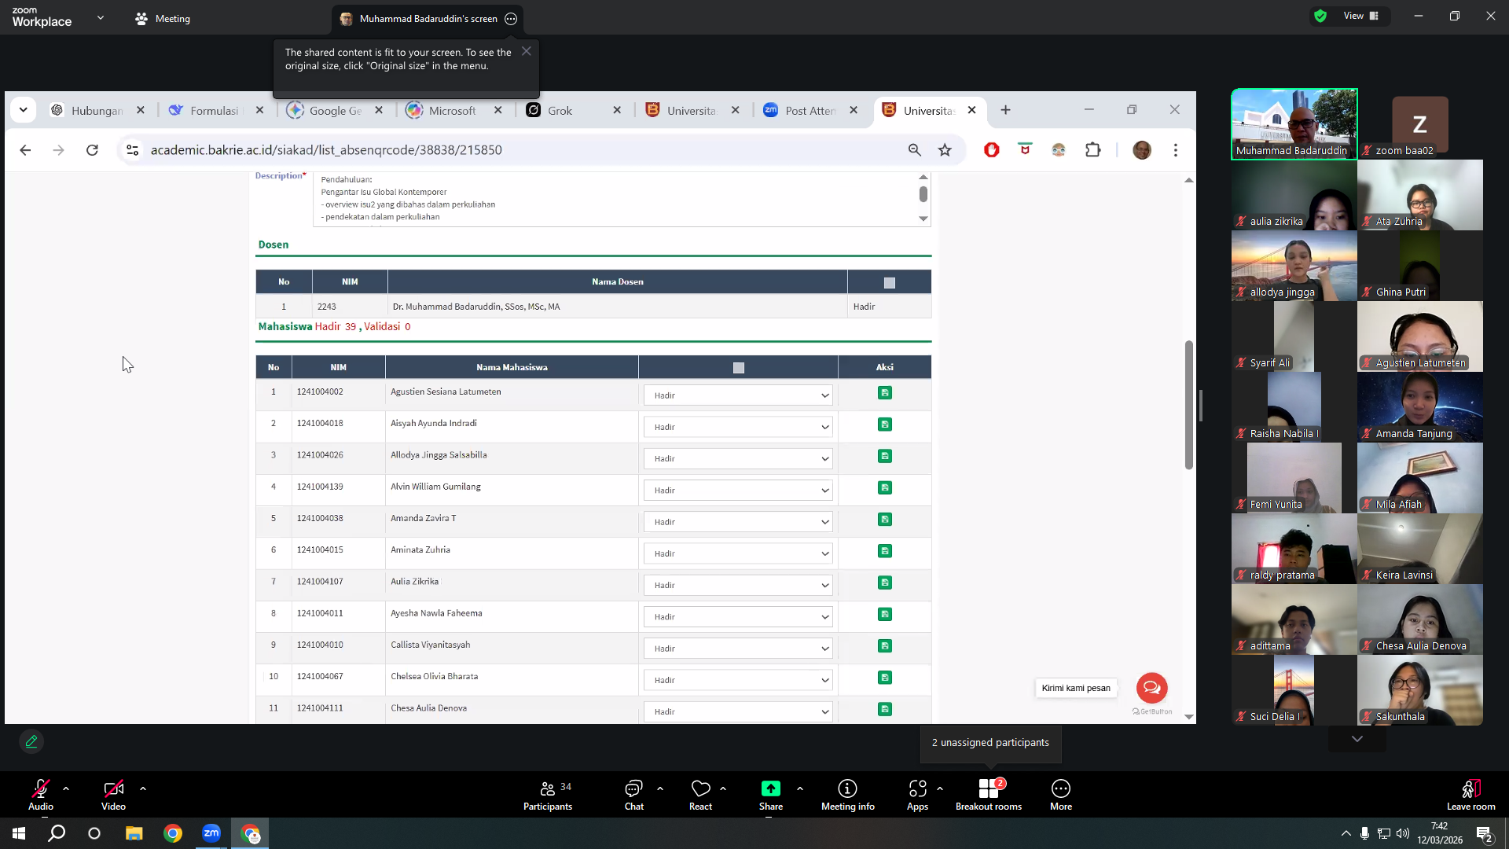Click the Kirimi kami pesan label
This screenshot has height=849, width=1509.
click(x=1076, y=689)
